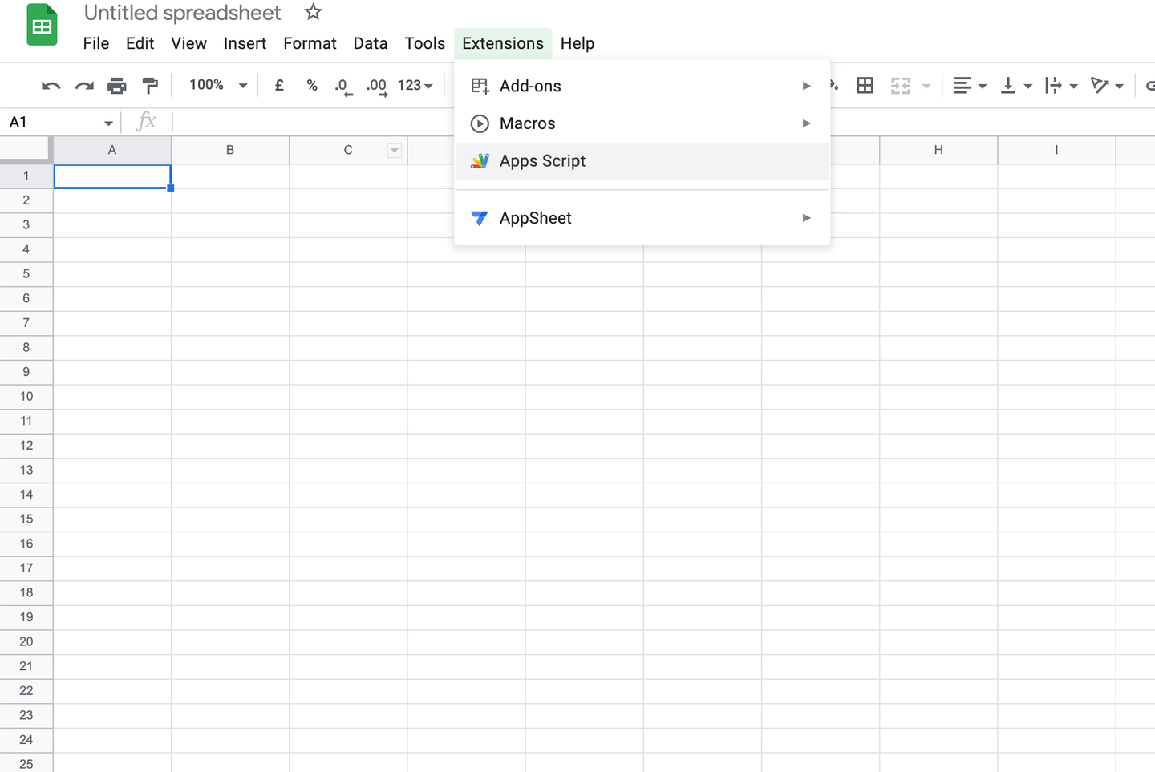The width and height of the screenshot is (1155, 772).
Task: Apply currency format with the £ icon
Action: [x=278, y=84]
